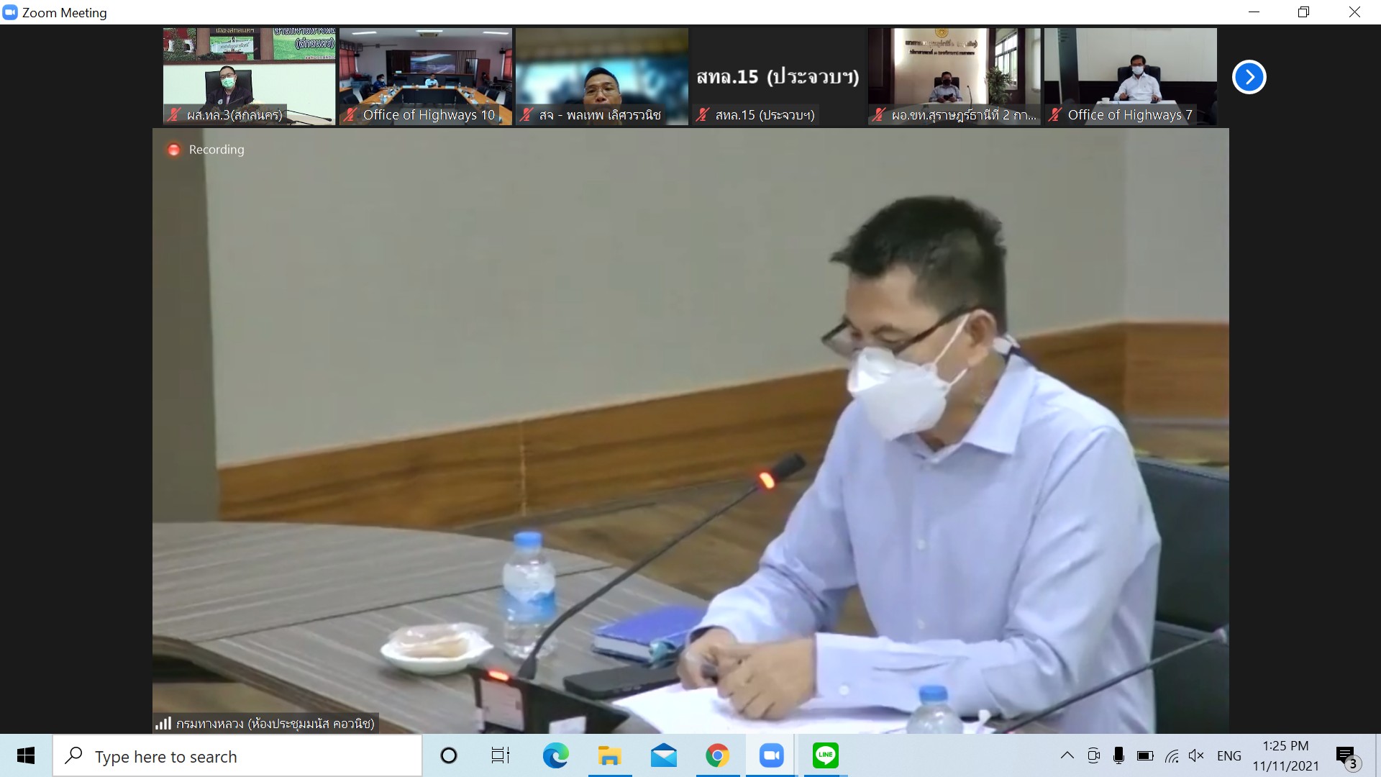Open LINE app from the taskbar
This screenshot has width=1381, height=777.
click(x=825, y=755)
